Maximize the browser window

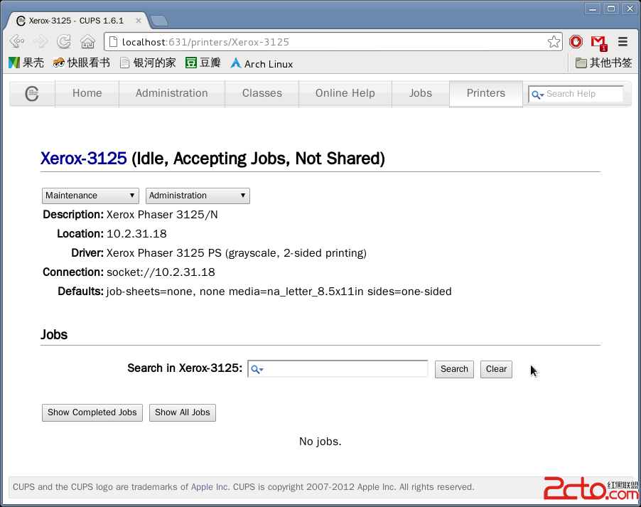pyautogui.click(x=611, y=9)
